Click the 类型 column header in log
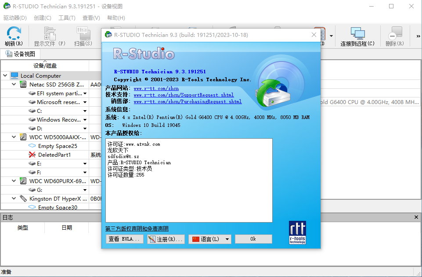Image resolution: width=422 pixels, height=277 pixels. pyautogui.click(x=22, y=227)
